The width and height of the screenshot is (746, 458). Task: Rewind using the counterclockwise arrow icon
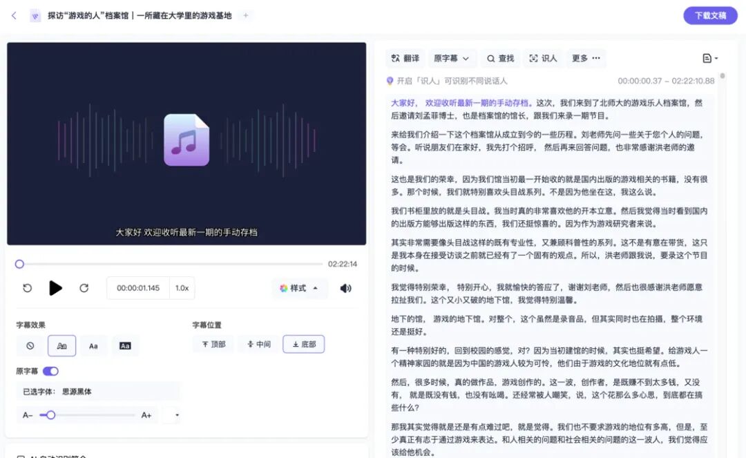(27, 288)
